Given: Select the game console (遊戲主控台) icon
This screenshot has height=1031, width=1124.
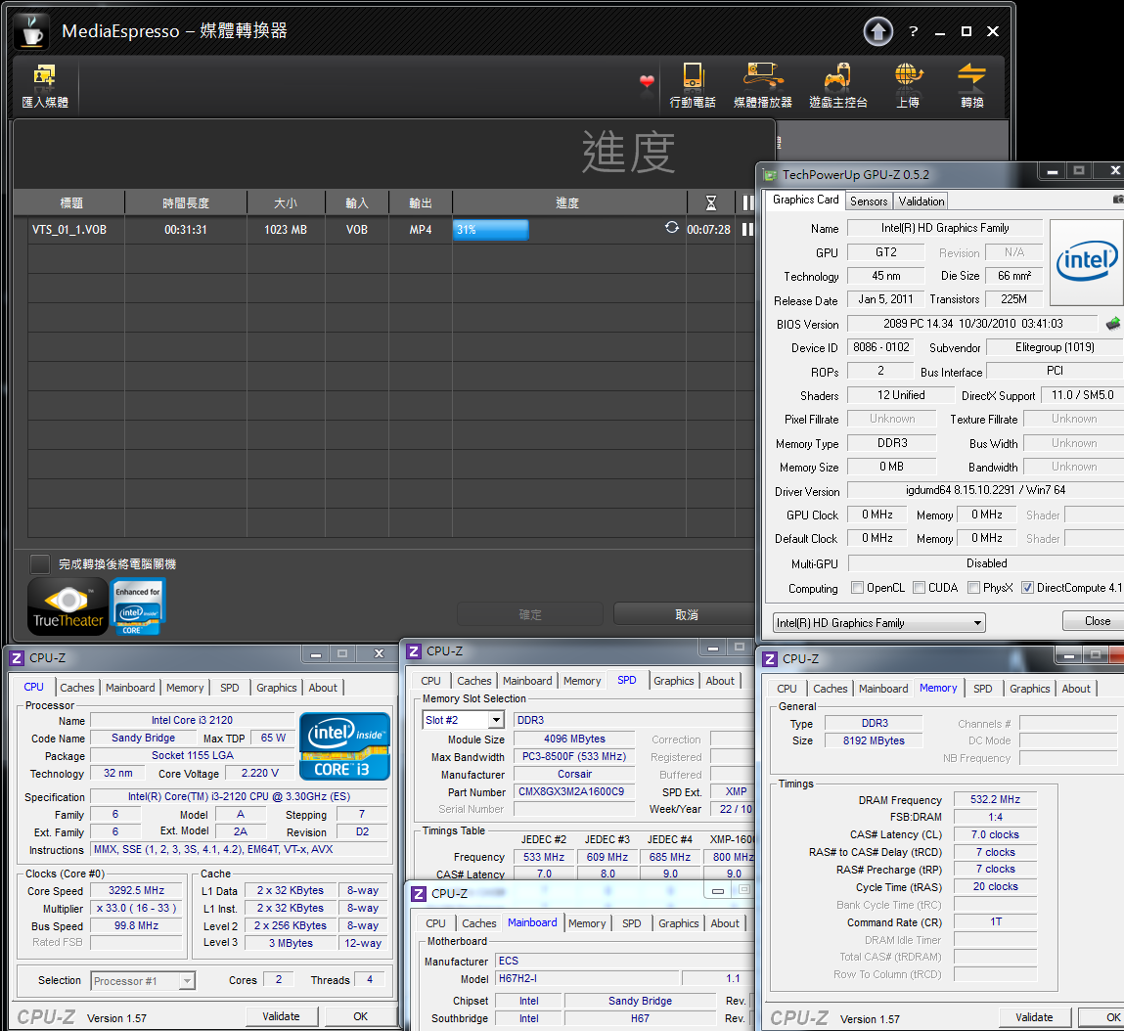Looking at the screenshot, I should [x=838, y=86].
